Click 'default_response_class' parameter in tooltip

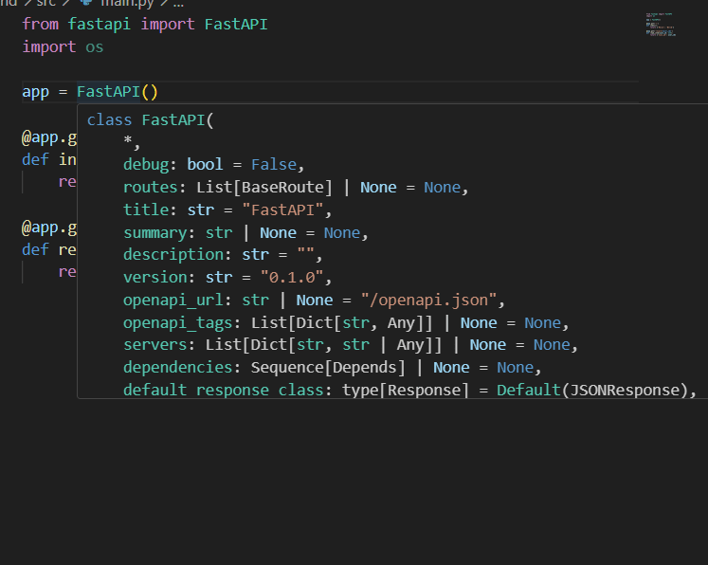pos(224,390)
